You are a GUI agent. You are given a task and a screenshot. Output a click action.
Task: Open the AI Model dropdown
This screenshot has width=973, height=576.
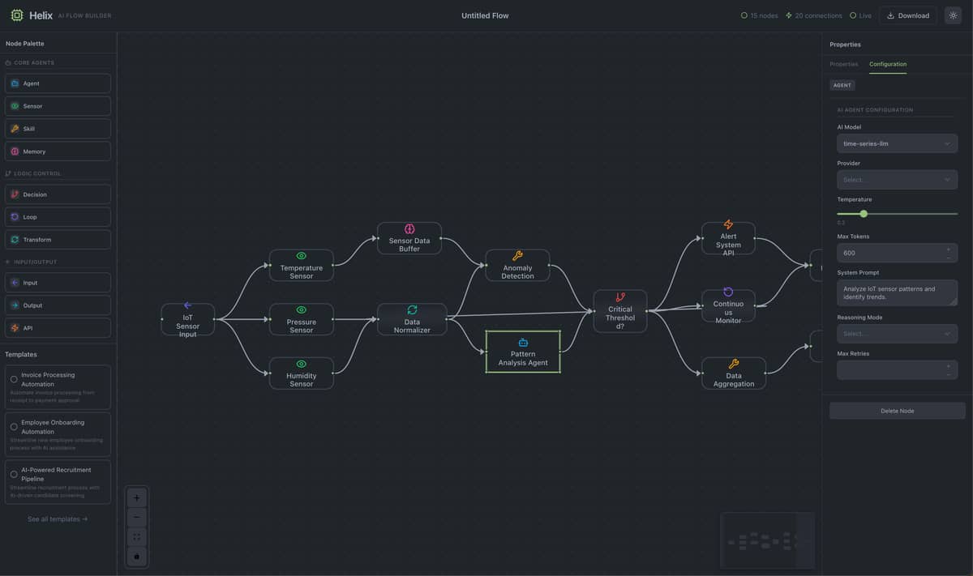coord(897,143)
